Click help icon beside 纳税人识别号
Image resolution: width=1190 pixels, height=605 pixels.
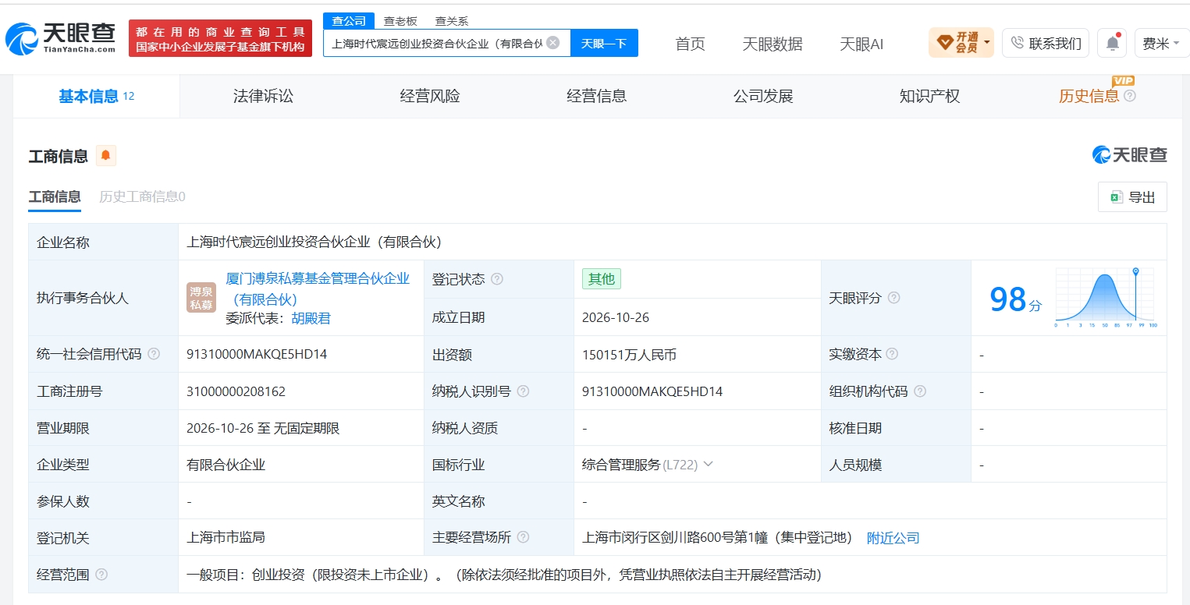coord(523,391)
